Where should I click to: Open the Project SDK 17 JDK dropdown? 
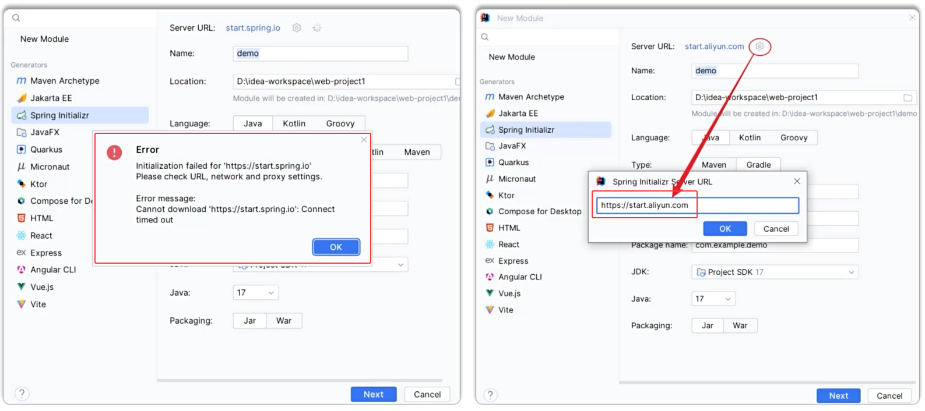[x=775, y=272]
